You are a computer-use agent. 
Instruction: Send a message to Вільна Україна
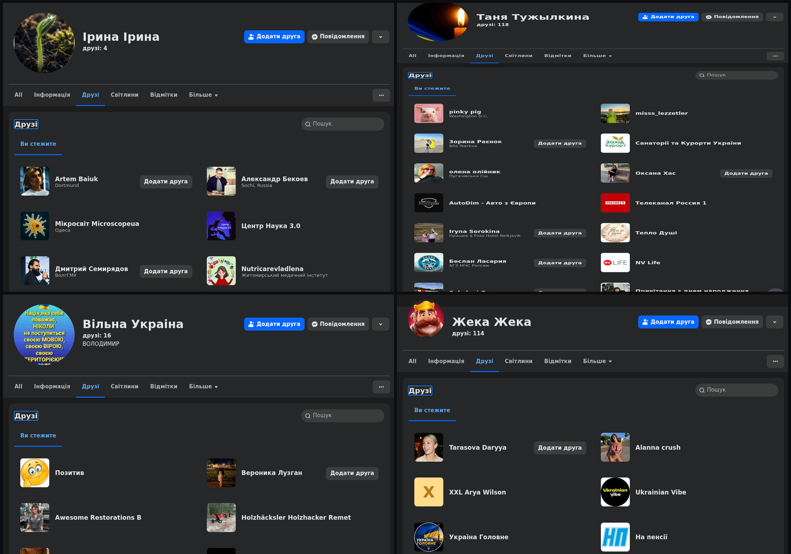click(338, 324)
